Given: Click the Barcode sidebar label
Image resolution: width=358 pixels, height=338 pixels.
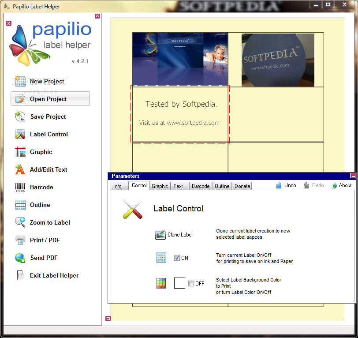Looking at the screenshot, I should (x=41, y=187).
